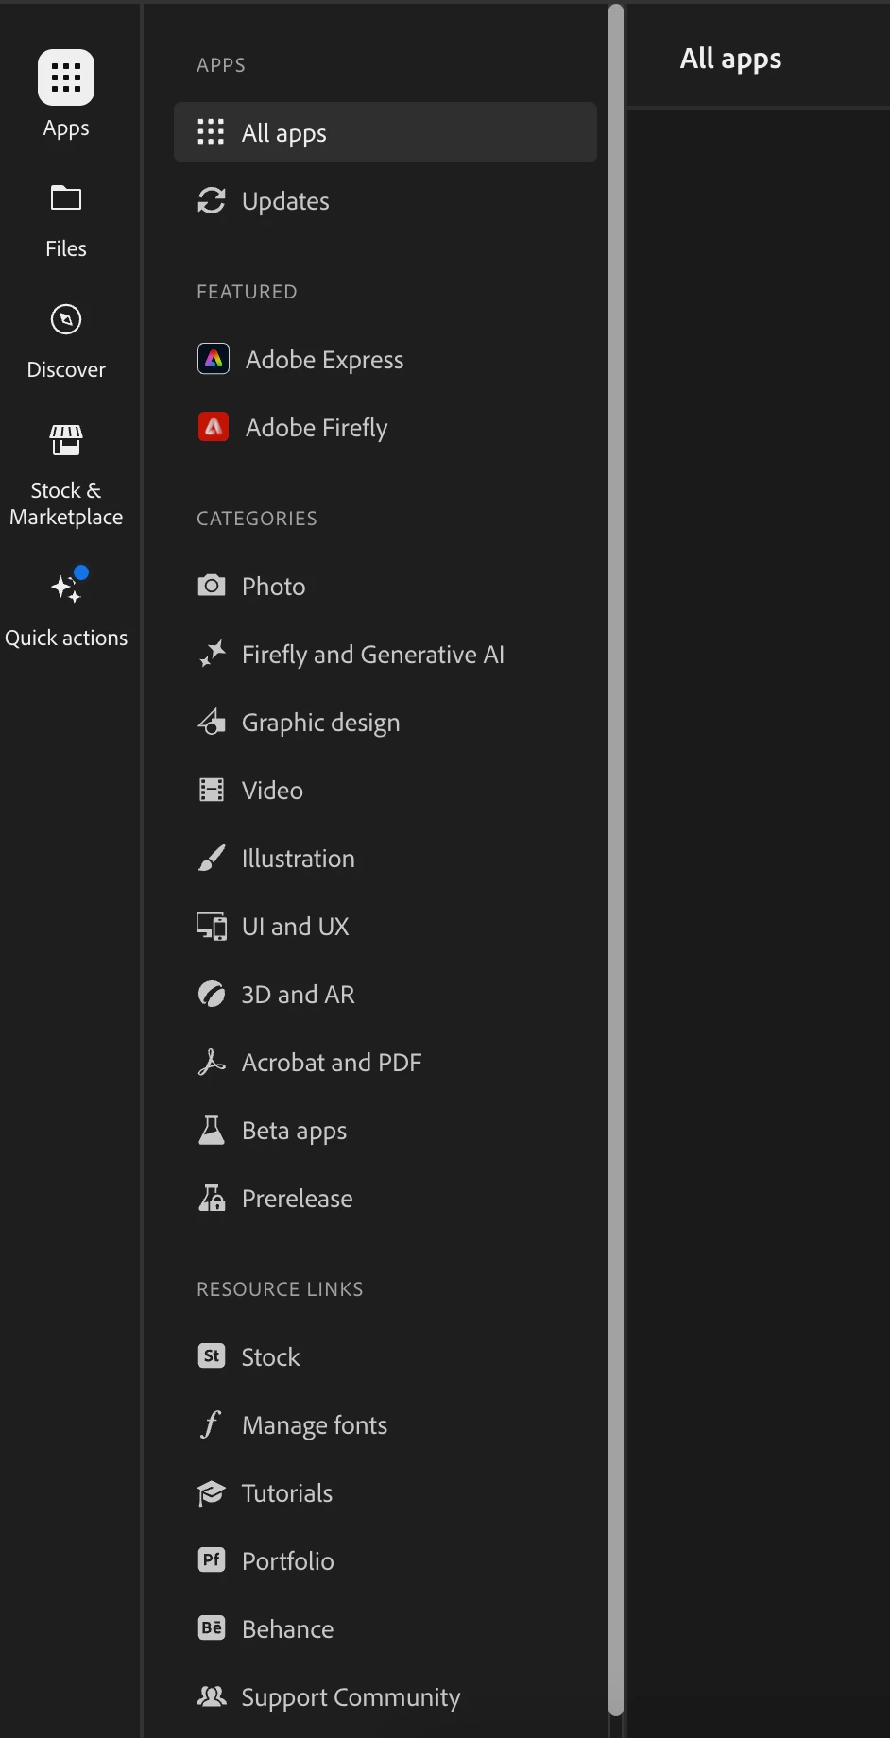Follow the Manage fonts link
This screenshot has width=890, height=1738.
point(385,1424)
